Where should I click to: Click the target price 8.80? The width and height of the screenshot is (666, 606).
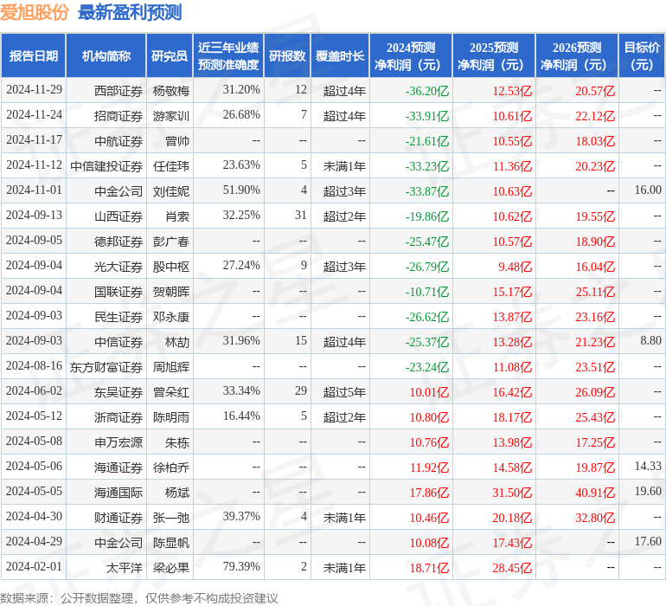tap(650, 340)
